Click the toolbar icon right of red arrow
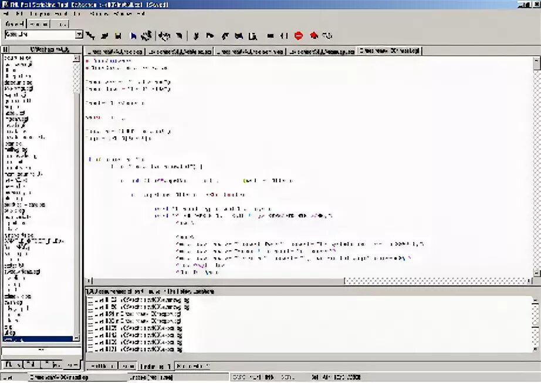541x383 pixels. [x=327, y=35]
